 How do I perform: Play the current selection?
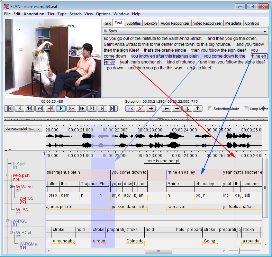130,109
